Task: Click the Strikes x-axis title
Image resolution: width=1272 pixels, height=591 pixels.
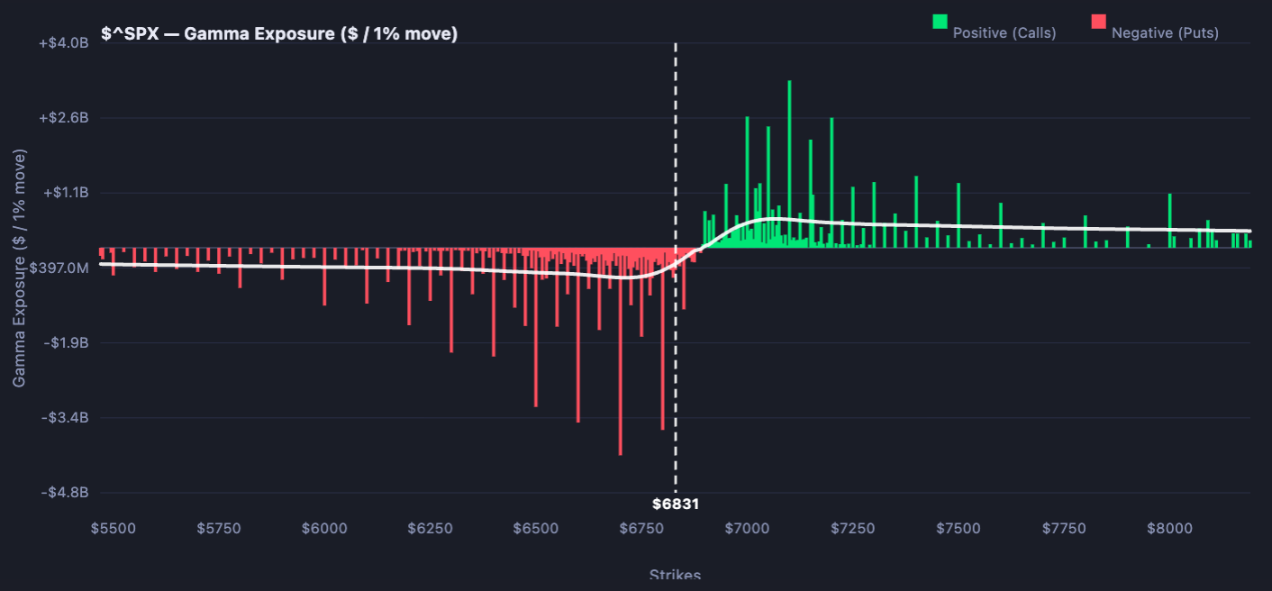Action: pyautogui.click(x=675, y=575)
